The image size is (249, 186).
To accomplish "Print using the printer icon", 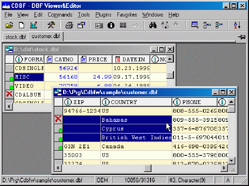I will pos(69,25).
